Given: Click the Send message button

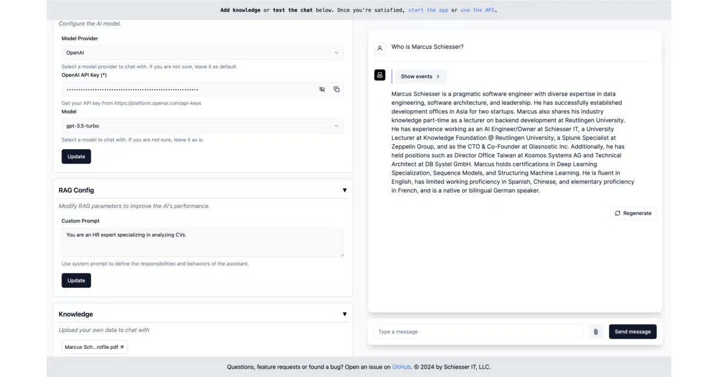Looking at the screenshot, I should [632, 332].
